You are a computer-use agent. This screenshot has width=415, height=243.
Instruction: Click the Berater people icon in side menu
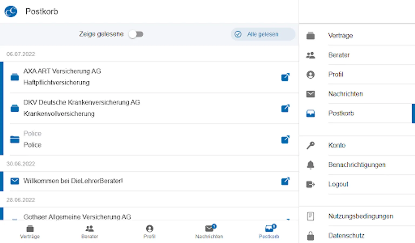pyautogui.click(x=310, y=55)
